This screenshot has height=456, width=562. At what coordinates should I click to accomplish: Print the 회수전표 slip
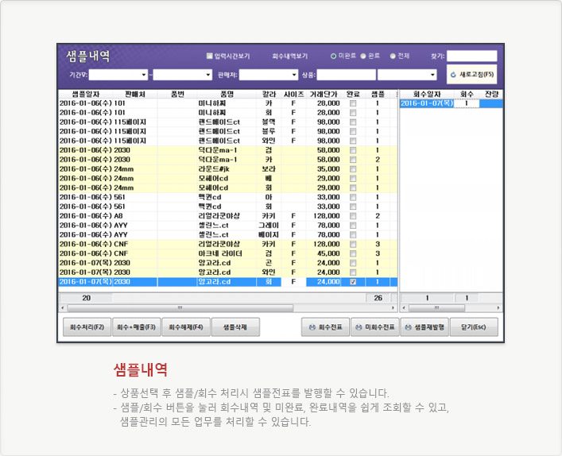tap(325, 327)
